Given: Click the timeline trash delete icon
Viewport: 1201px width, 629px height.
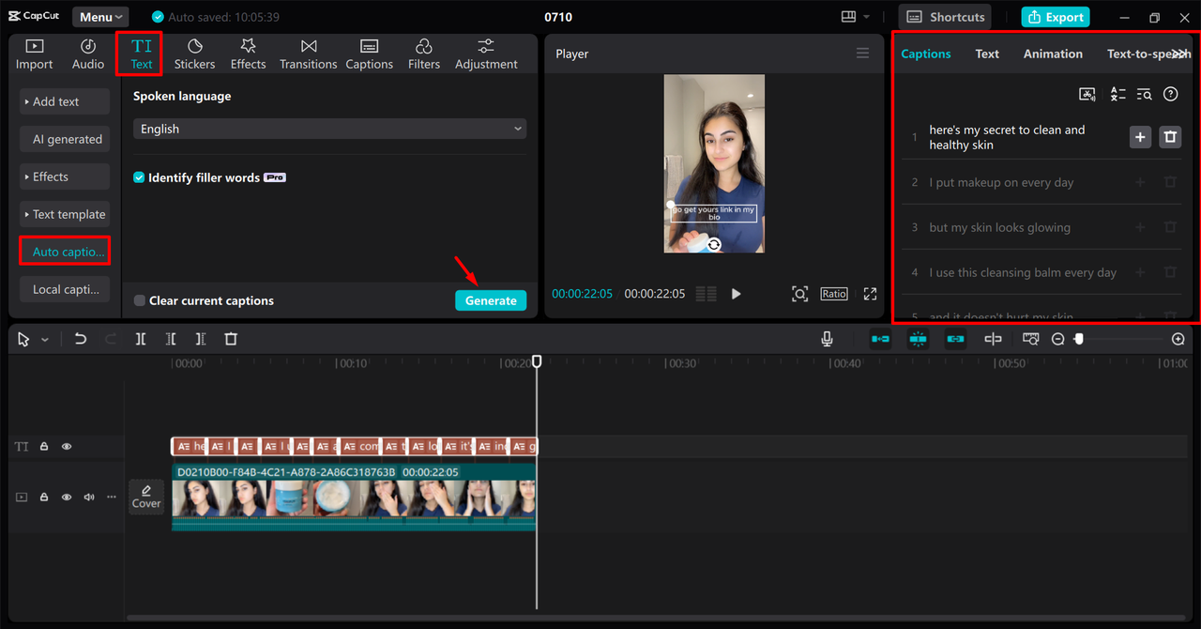Looking at the screenshot, I should [x=231, y=339].
